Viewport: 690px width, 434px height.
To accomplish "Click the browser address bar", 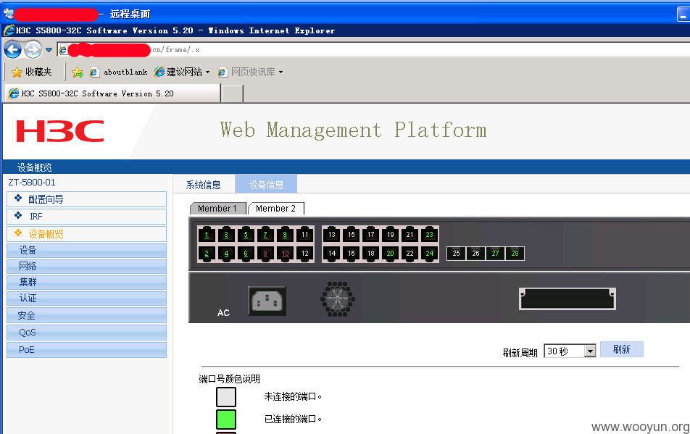I will (374, 50).
